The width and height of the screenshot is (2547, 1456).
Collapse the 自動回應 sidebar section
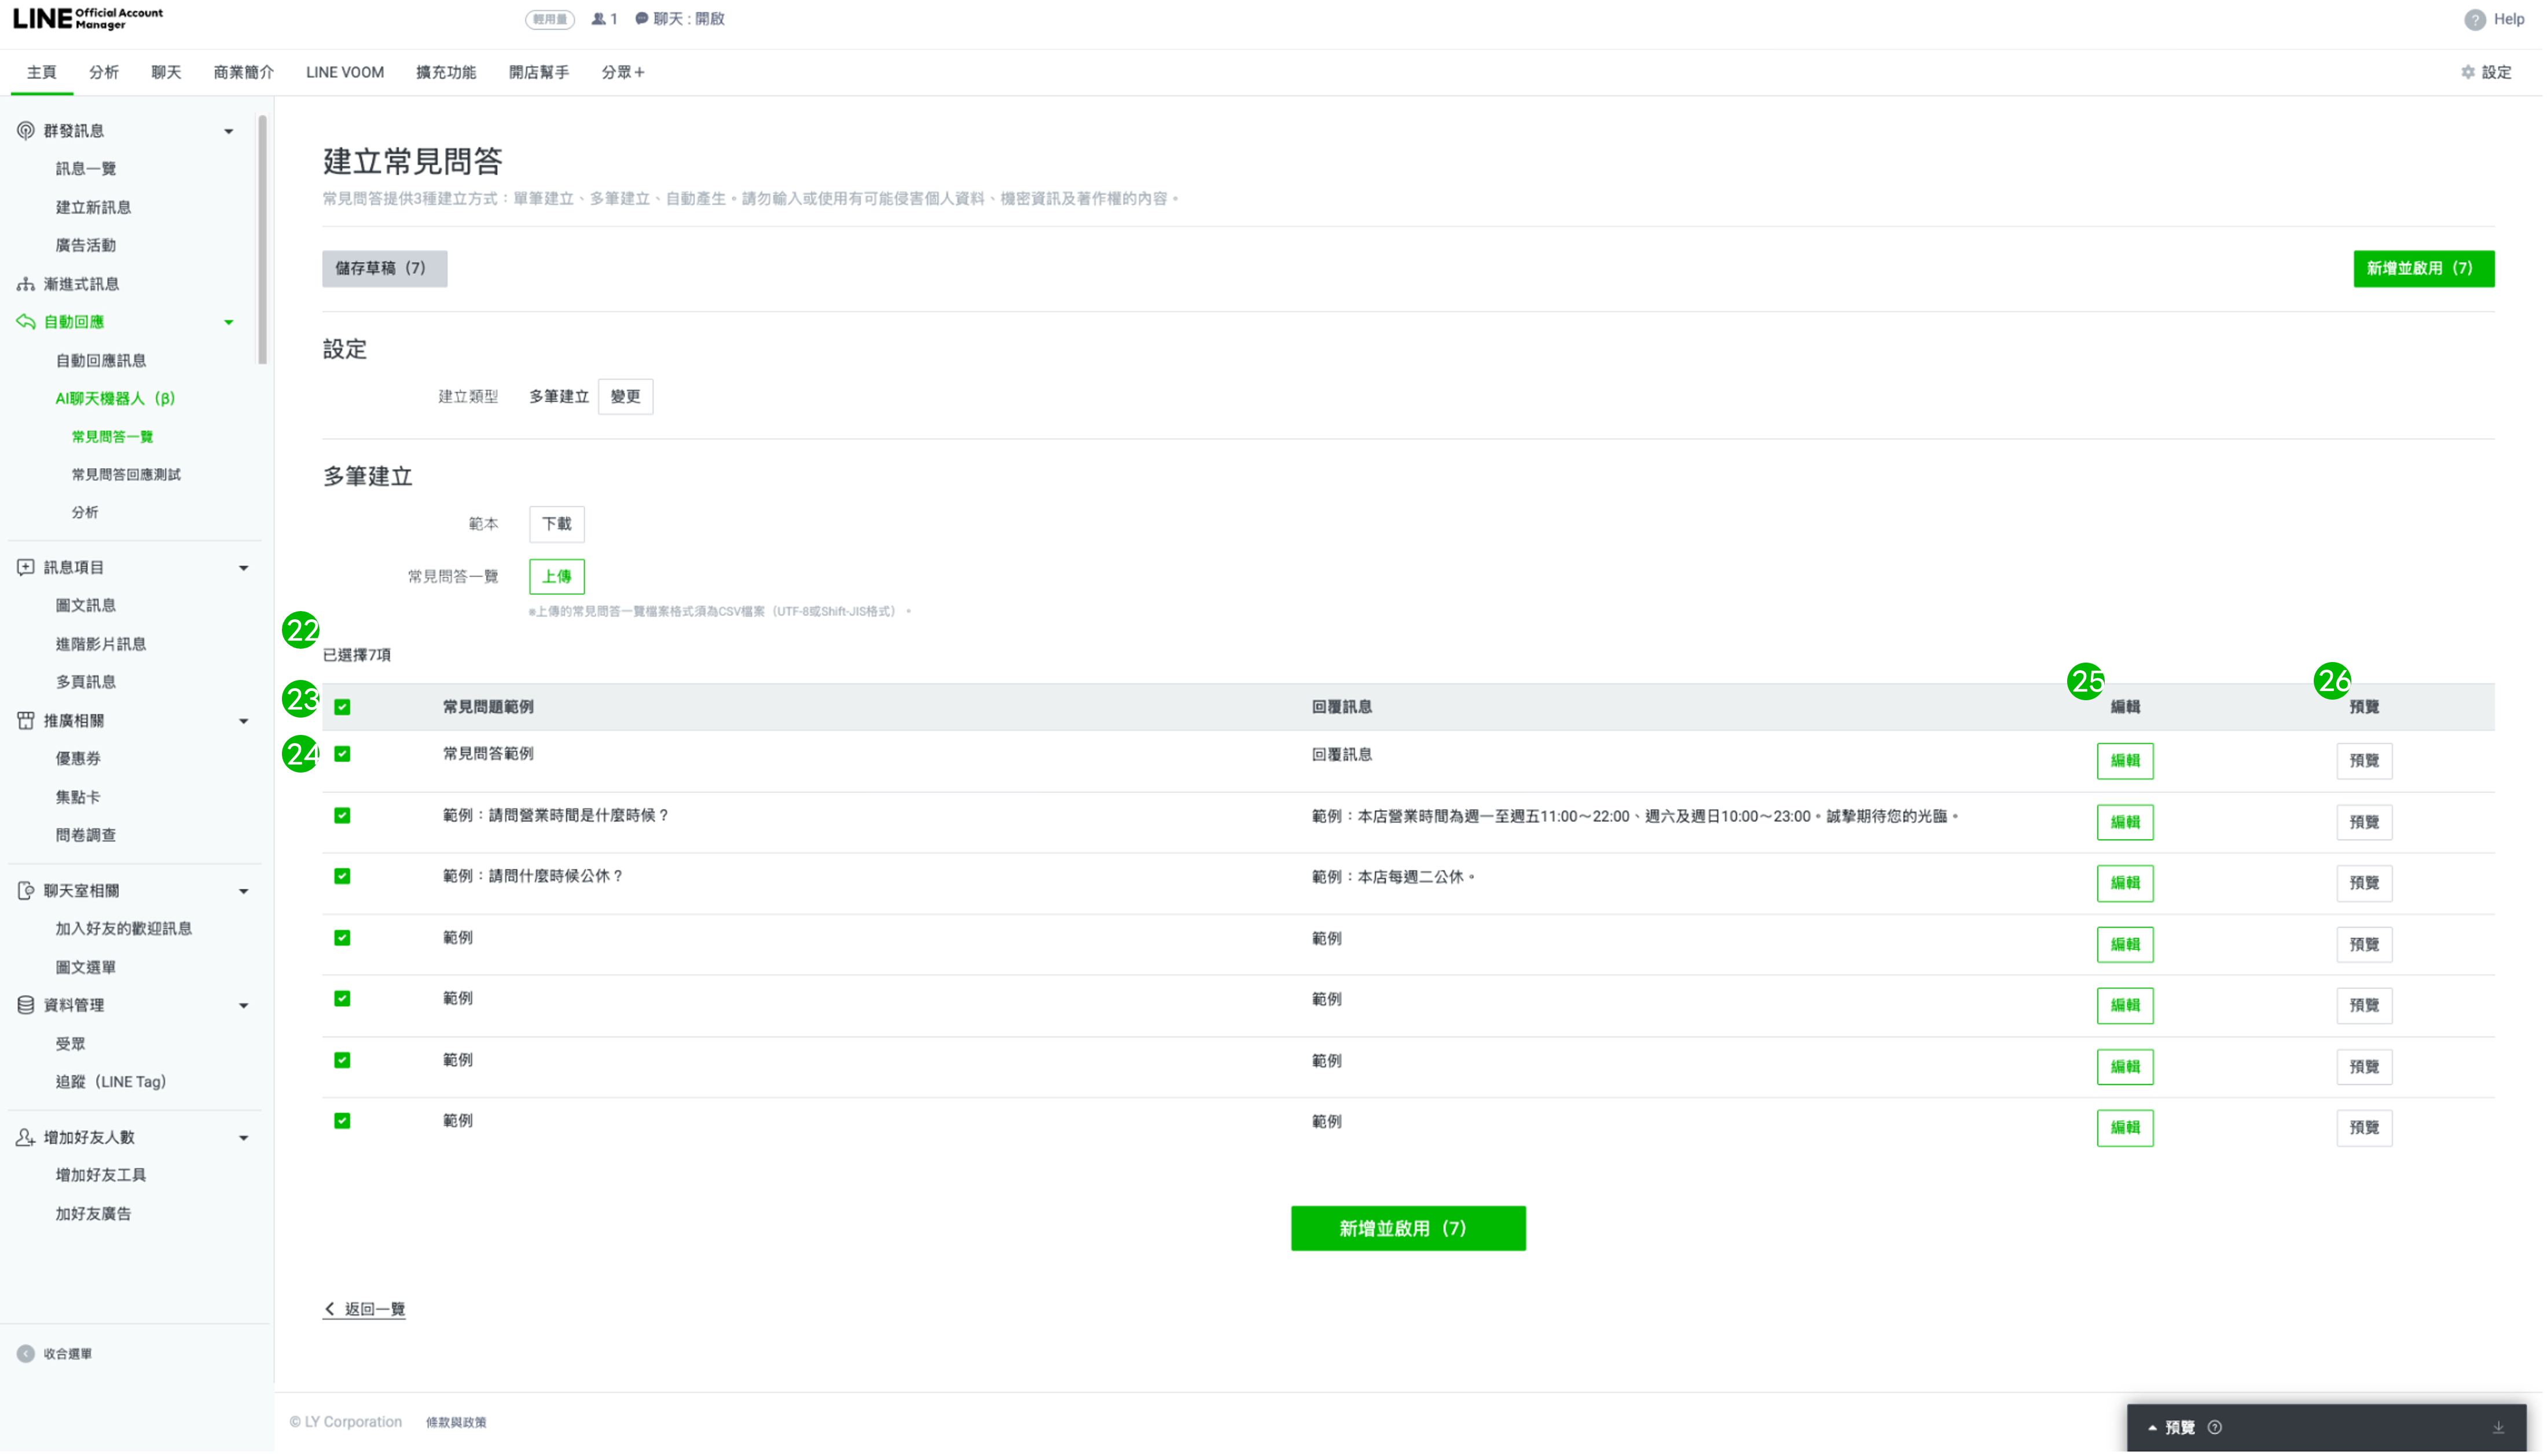(229, 323)
